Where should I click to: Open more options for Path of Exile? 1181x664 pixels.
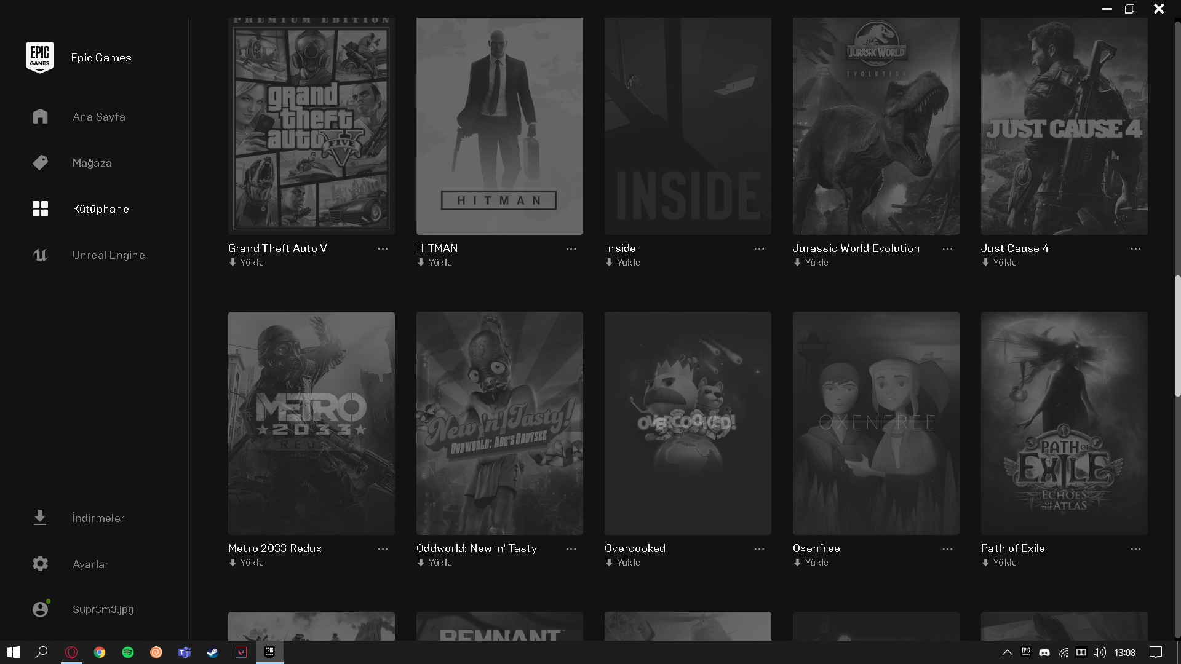[1135, 548]
